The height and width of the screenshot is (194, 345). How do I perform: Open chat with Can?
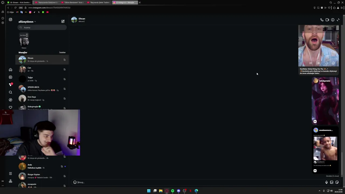[x=42, y=70]
